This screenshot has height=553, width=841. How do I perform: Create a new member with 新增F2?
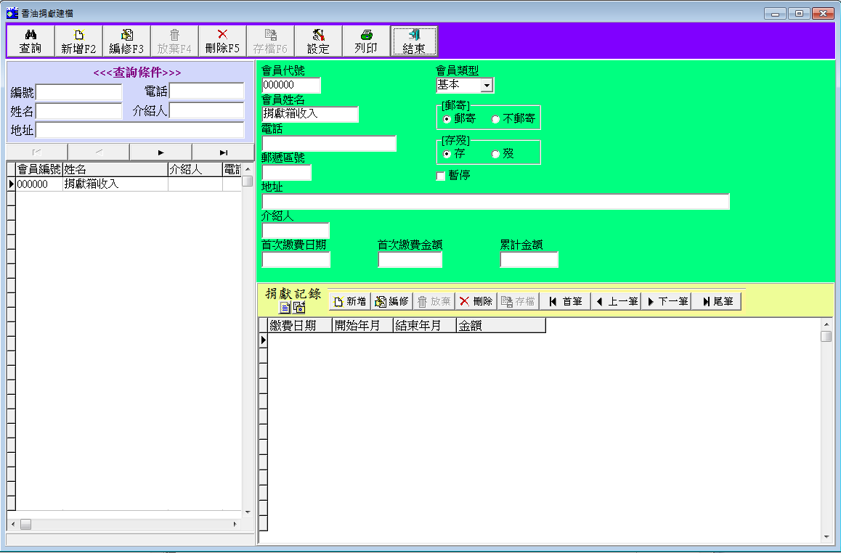78,41
